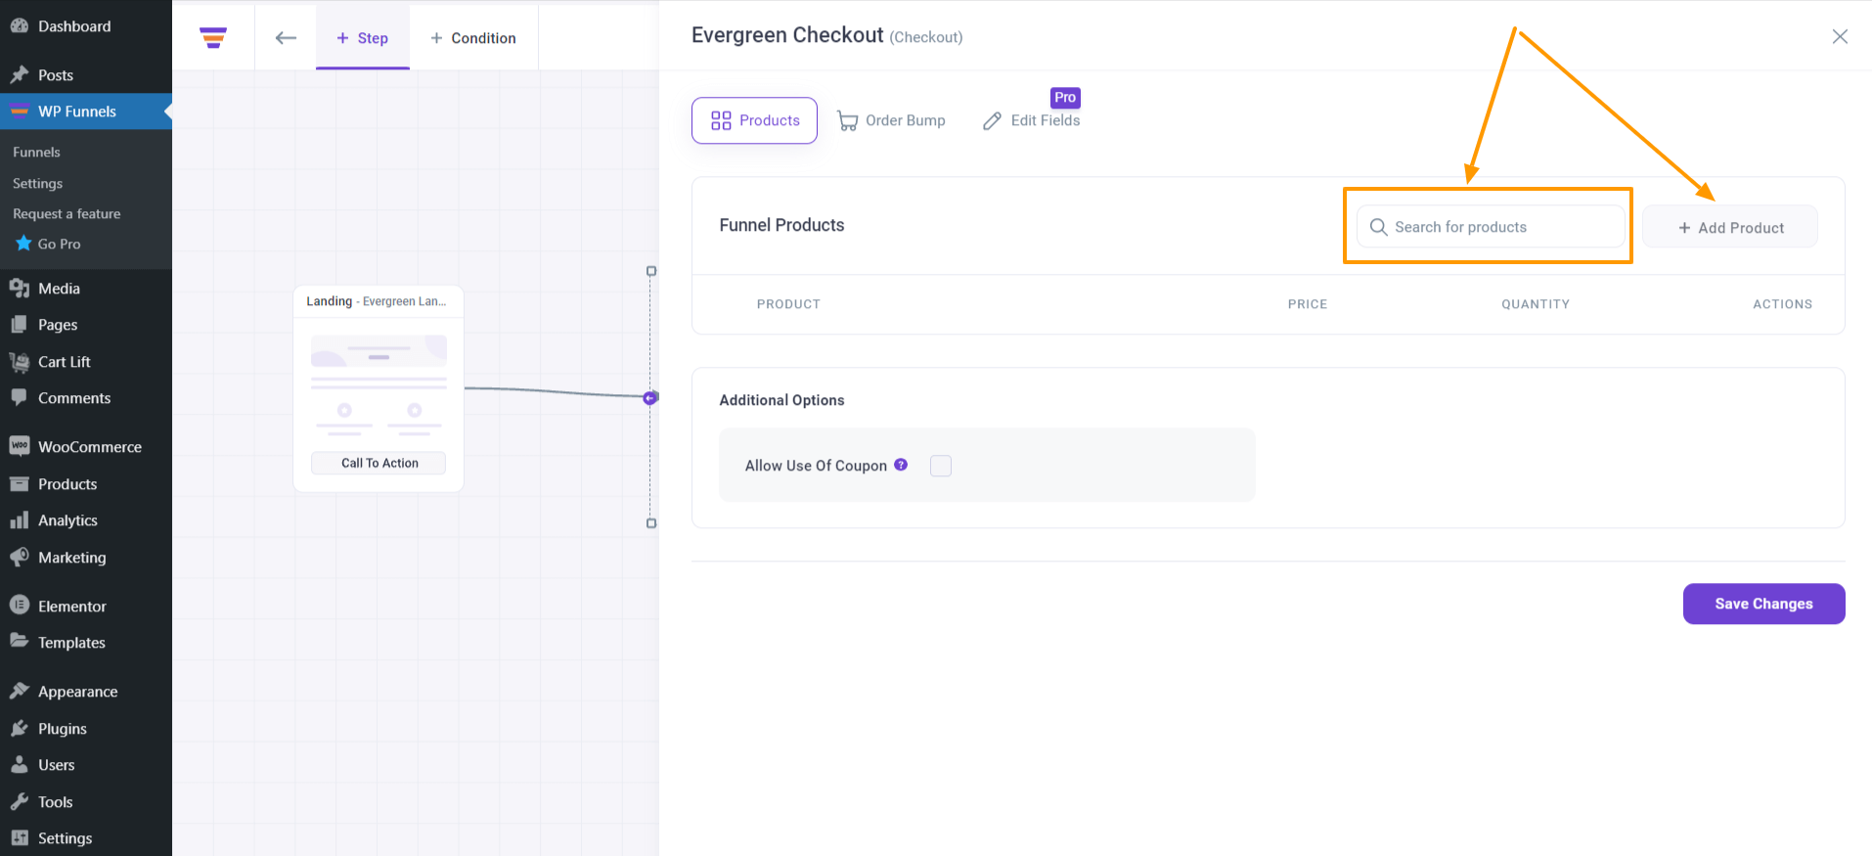Click the Products sidebar icon
The image size is (1872, 856).
pos(20,483)
